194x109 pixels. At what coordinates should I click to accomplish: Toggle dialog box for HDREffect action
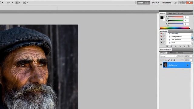point(164,34)
